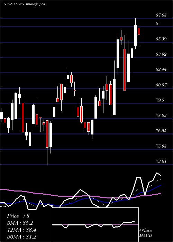Select the 83.92 price axis label
The image size is (173, 242).
(161, 54)
